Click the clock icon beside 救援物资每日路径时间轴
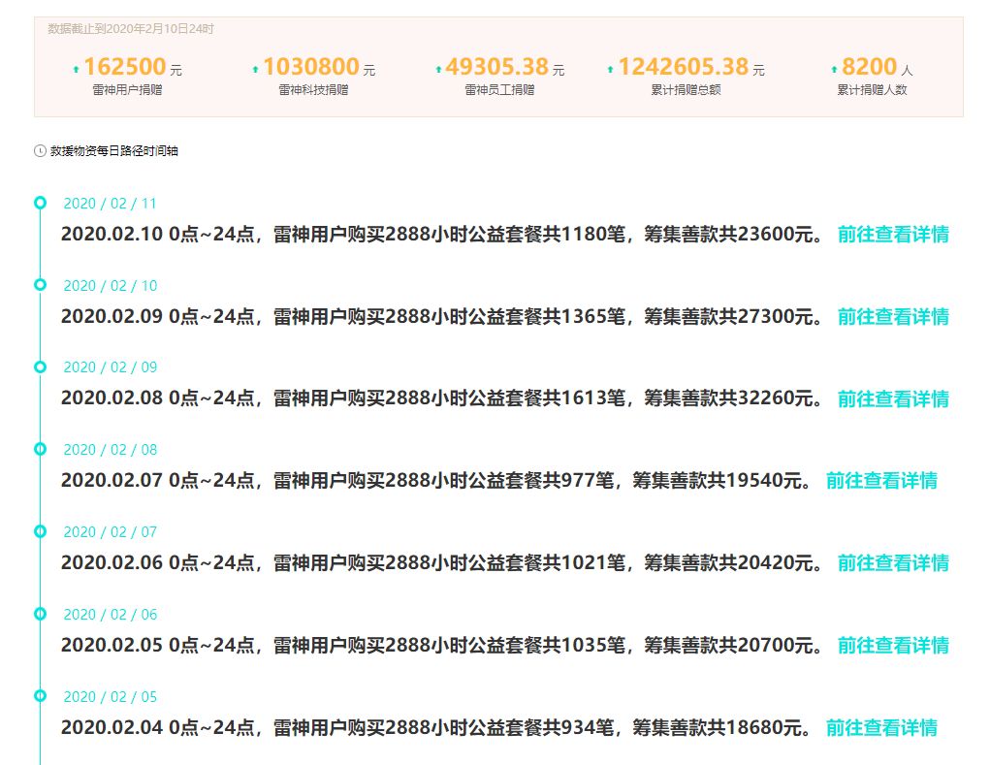Image resolution: width=990 pixels, height=765 pixels. [40, 151]
